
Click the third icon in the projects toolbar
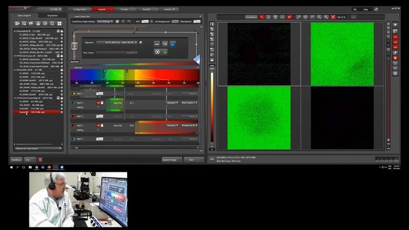pyautogui.click(x=31, y=24)
